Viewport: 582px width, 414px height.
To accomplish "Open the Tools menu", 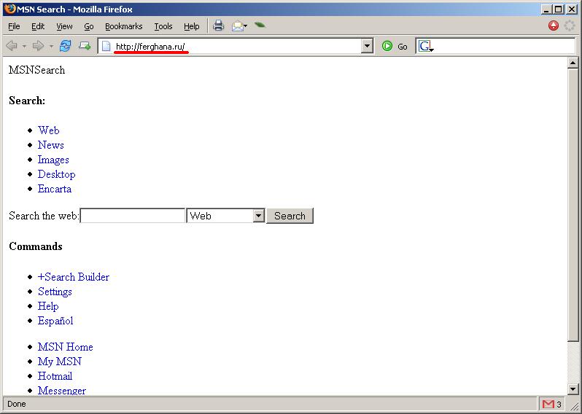I will click(163, 26).
